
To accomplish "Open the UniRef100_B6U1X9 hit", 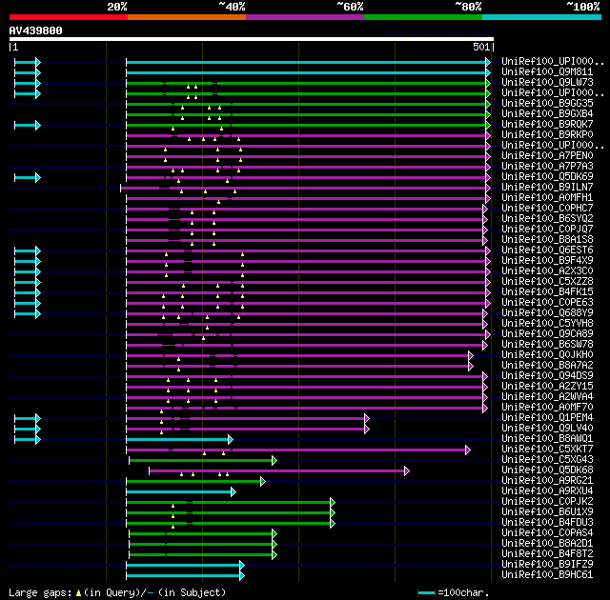I will (547, 512).
